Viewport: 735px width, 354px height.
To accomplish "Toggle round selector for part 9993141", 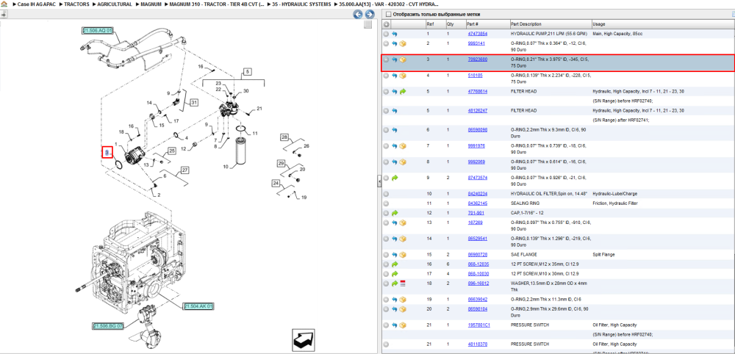I will pyautogui.click(x=387, y=43).
